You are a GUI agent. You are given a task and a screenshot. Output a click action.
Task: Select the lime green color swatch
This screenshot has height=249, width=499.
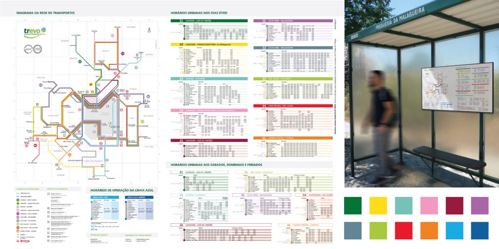378,231
